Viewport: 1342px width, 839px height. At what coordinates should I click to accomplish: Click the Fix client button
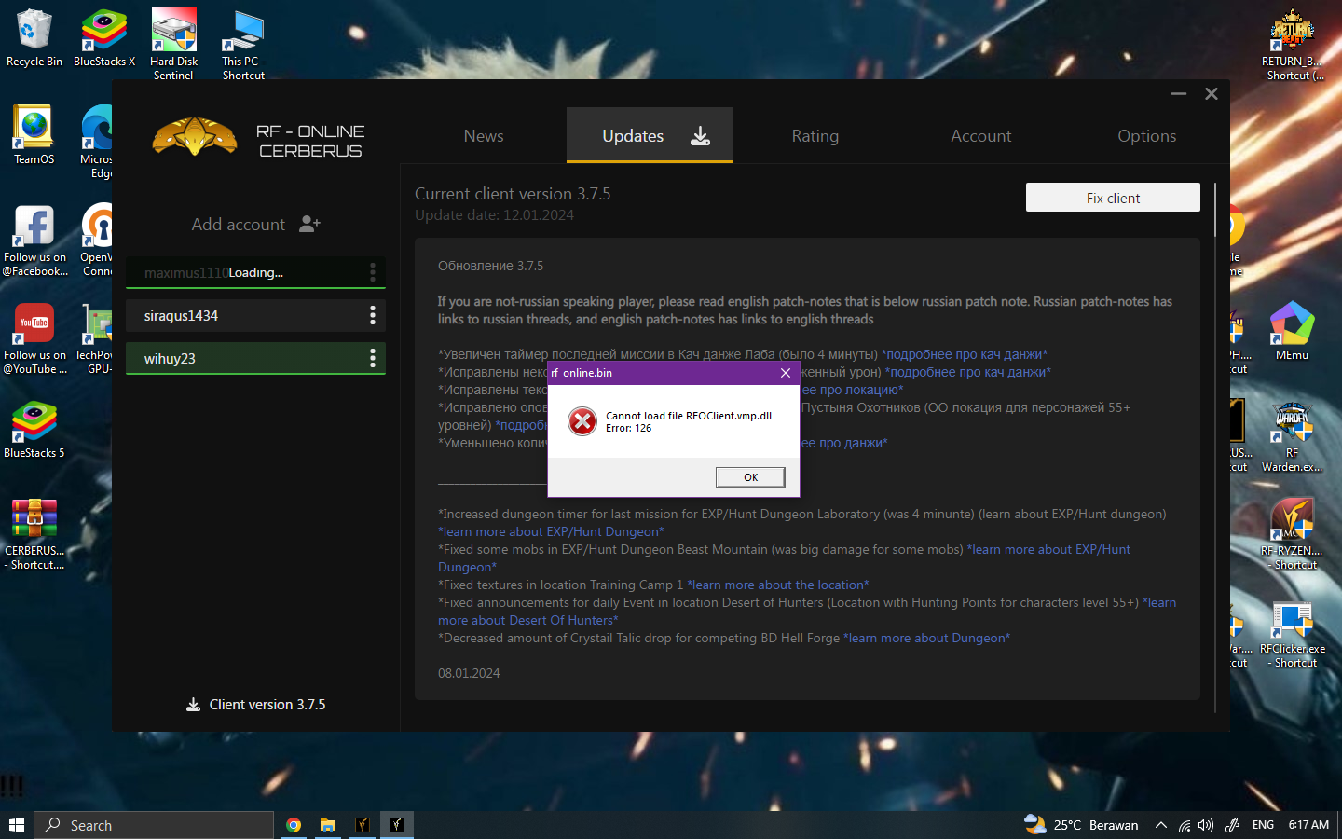(1113, 198)
